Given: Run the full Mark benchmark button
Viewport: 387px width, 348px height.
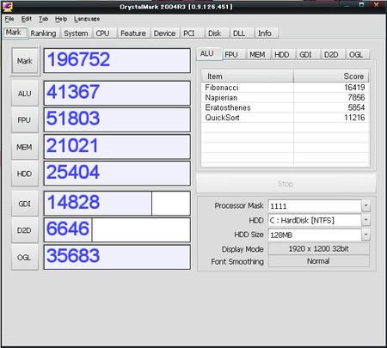Looking at the screenshot, I should tap(25, 61).
